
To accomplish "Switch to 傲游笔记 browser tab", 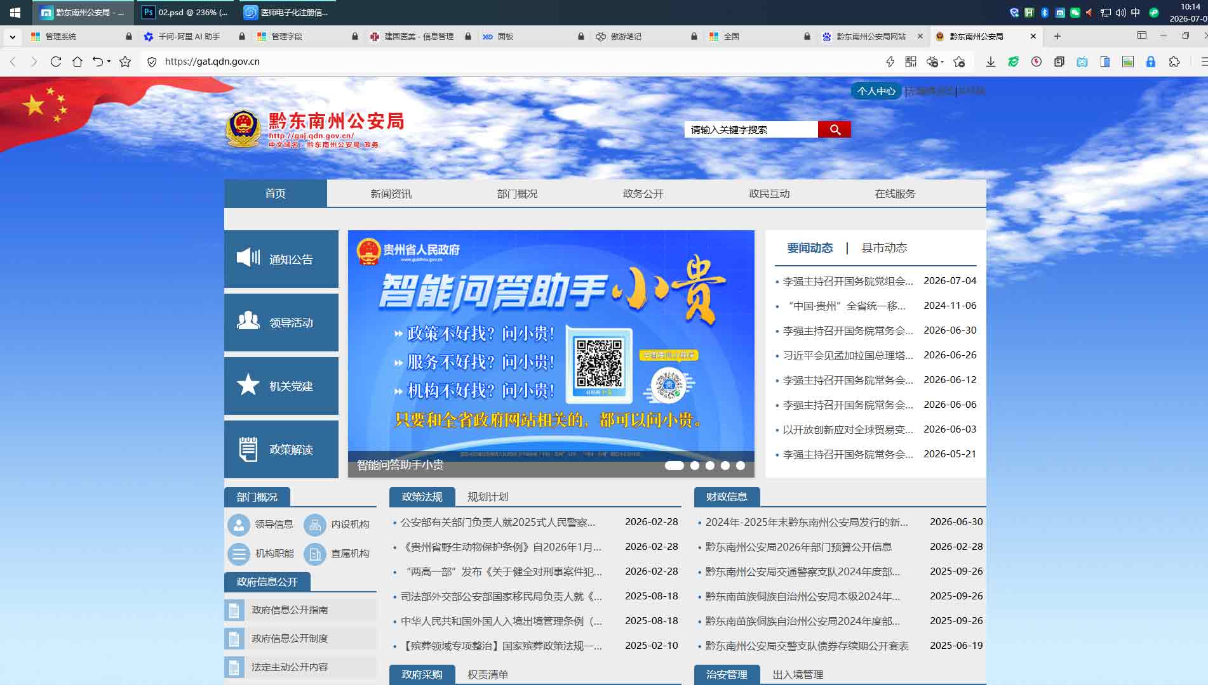I will coord(646,37).
